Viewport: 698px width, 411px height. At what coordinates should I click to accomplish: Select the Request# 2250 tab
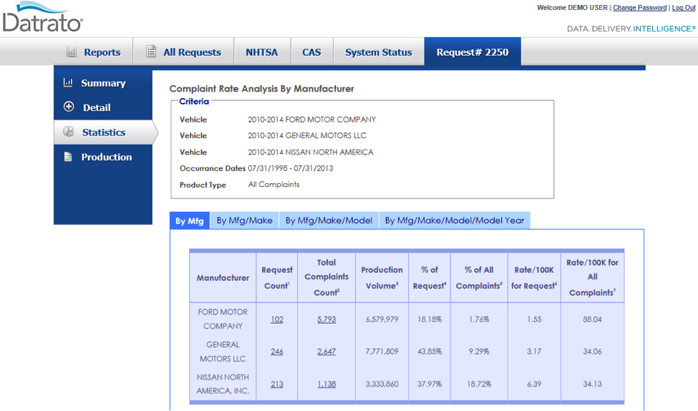click(x=472, y=52)
